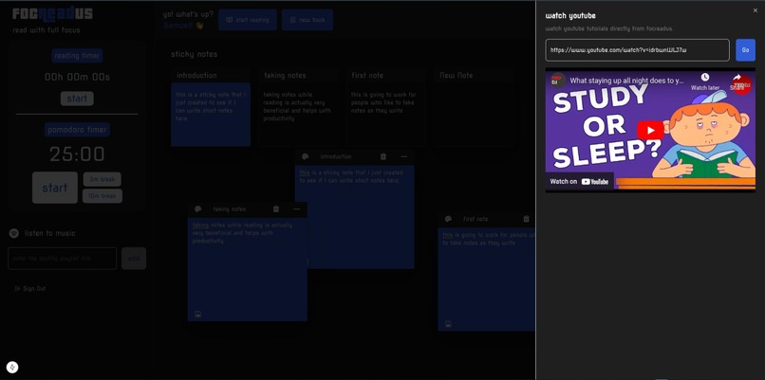Screen dimensions: 765x380
Task: Click the image icon in the first note
Action: pos(448,324)
